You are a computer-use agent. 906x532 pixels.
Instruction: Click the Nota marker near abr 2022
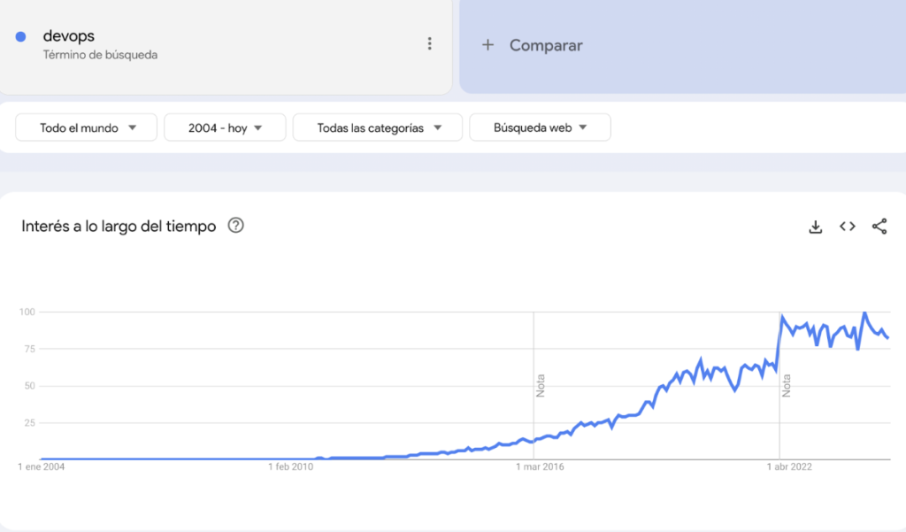[x=786, y=385]
